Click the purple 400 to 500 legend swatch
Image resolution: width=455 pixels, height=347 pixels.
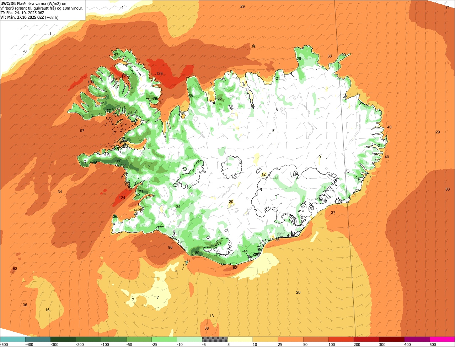pos(417,339)
